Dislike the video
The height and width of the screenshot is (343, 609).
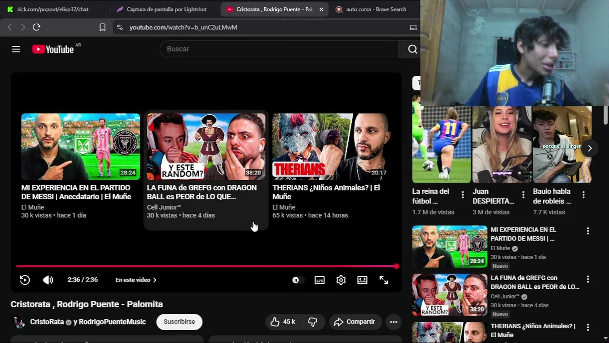tap(313, 322)
